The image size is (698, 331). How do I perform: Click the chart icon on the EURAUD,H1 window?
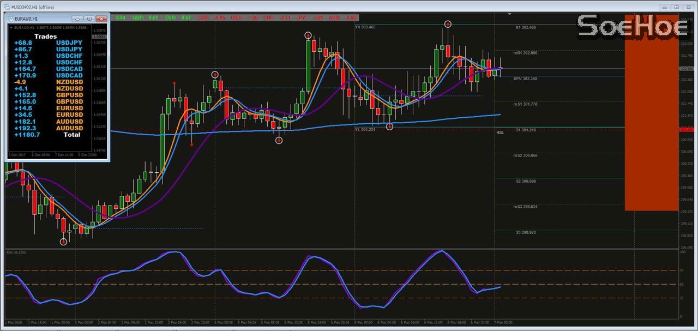click(11, 18)
